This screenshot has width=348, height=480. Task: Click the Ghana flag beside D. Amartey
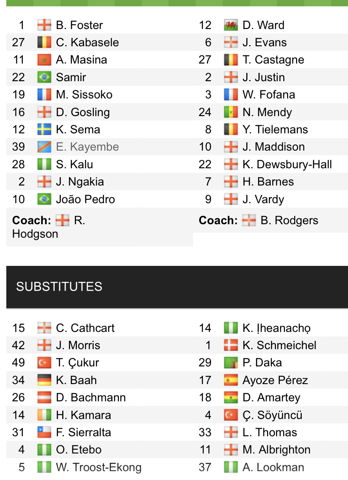pos(231,398)
